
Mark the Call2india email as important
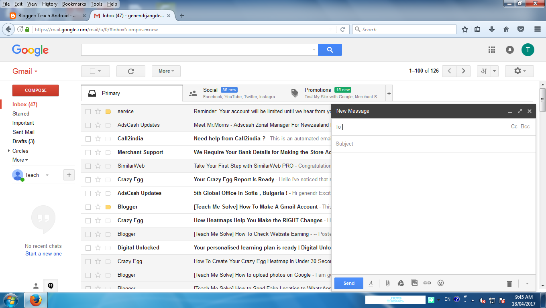[x=108, y=138]
